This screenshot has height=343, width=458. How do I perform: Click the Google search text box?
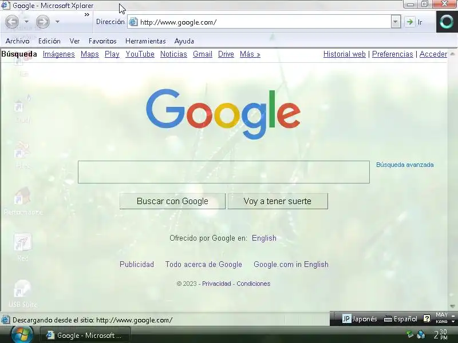224,172
